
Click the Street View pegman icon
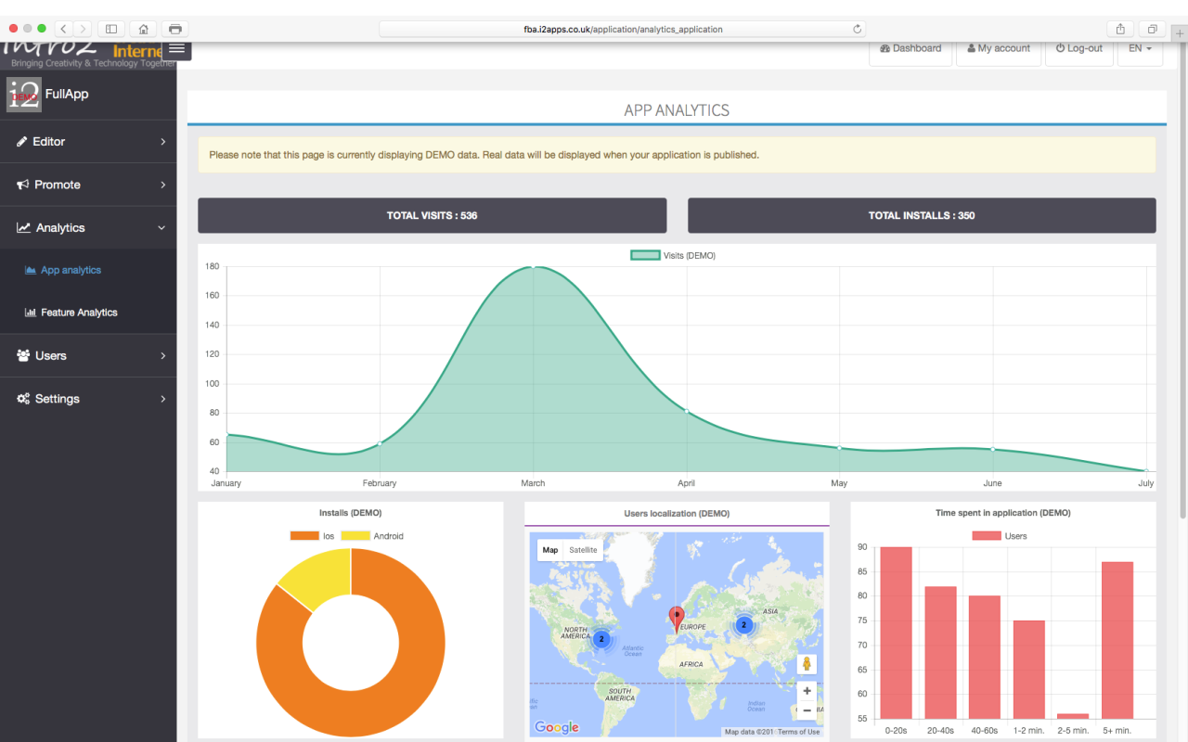pyautogui.click(x=807, y=664)
